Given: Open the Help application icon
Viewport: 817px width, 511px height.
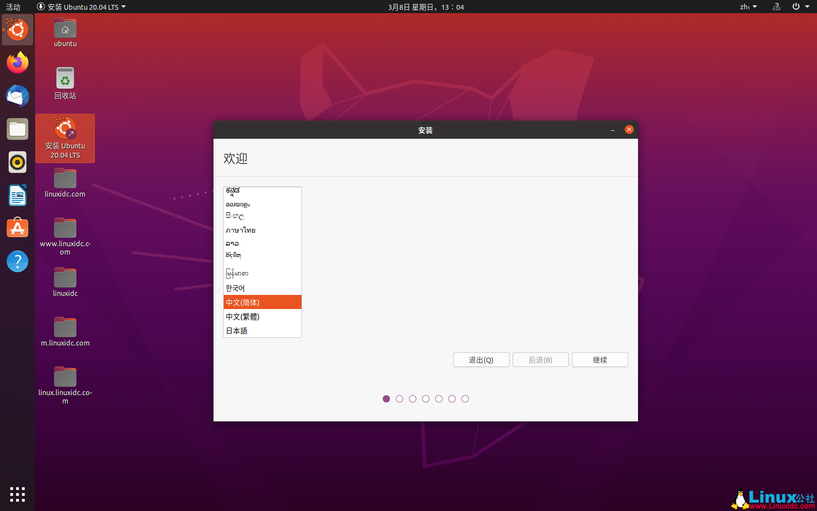Looking at the screenshot, I should (17, 261).
